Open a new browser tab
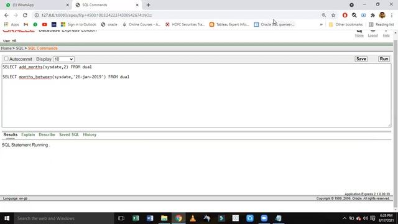This screenshot has height=224, width=398. [148, 5]
